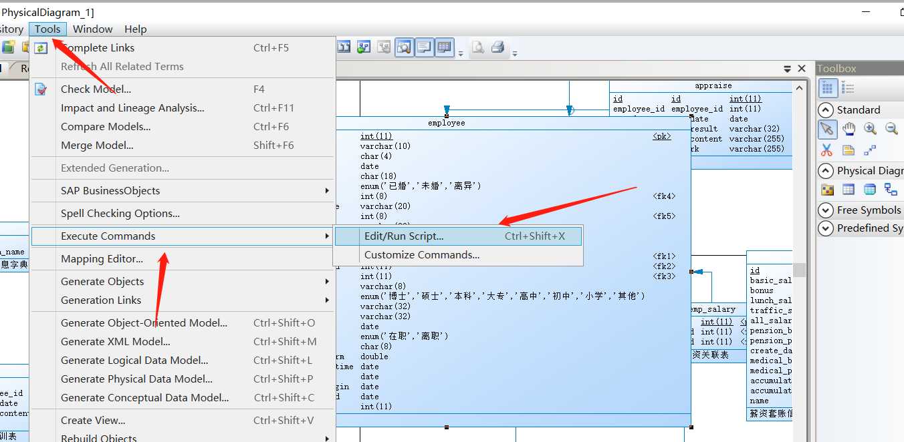The image size is (904, 442).
Task: Choose Check Model menu entry
Action: click(x=182, y=89)
